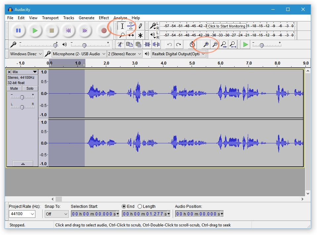The image size is (317, 235).
Task: Select the Multi-Tool (asterisk) mode
Action: click(140, 35)
